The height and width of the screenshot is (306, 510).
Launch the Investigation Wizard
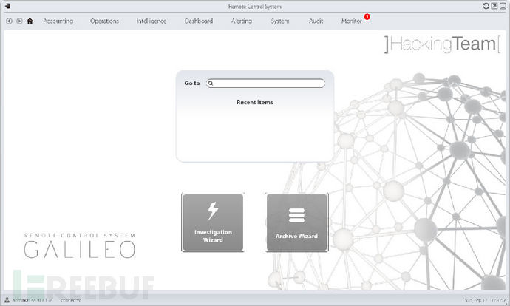[x=213, y=222]
